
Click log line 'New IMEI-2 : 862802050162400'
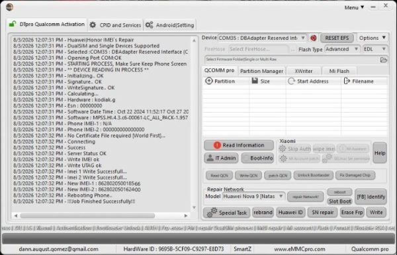click(77, 189)
